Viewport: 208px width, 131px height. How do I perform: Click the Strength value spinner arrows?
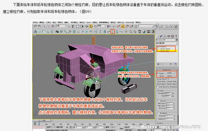(x=172, y=93)
